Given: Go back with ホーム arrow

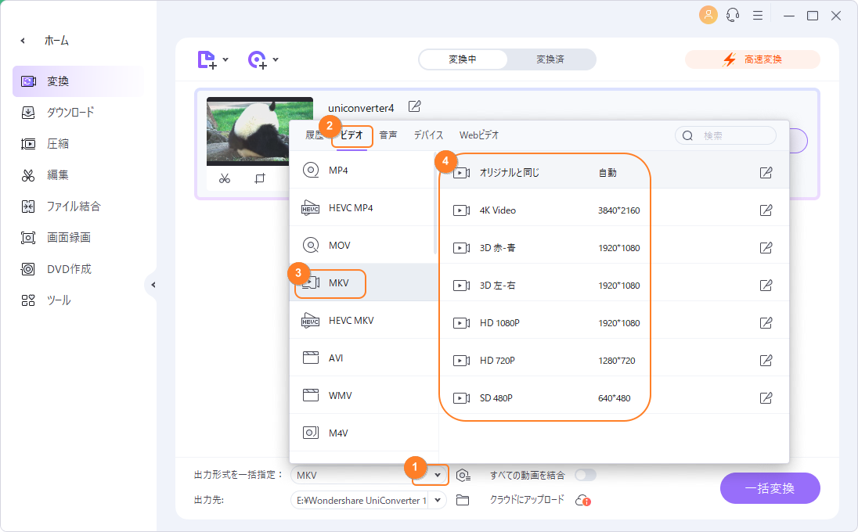Looking at the screenshot, I should (23, 41).
